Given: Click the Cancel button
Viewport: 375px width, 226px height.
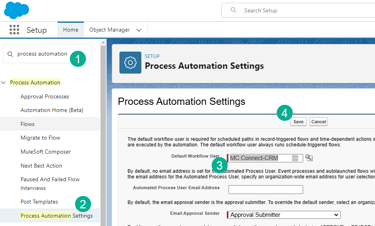Looking at the screenshot, I should point(319,122).
